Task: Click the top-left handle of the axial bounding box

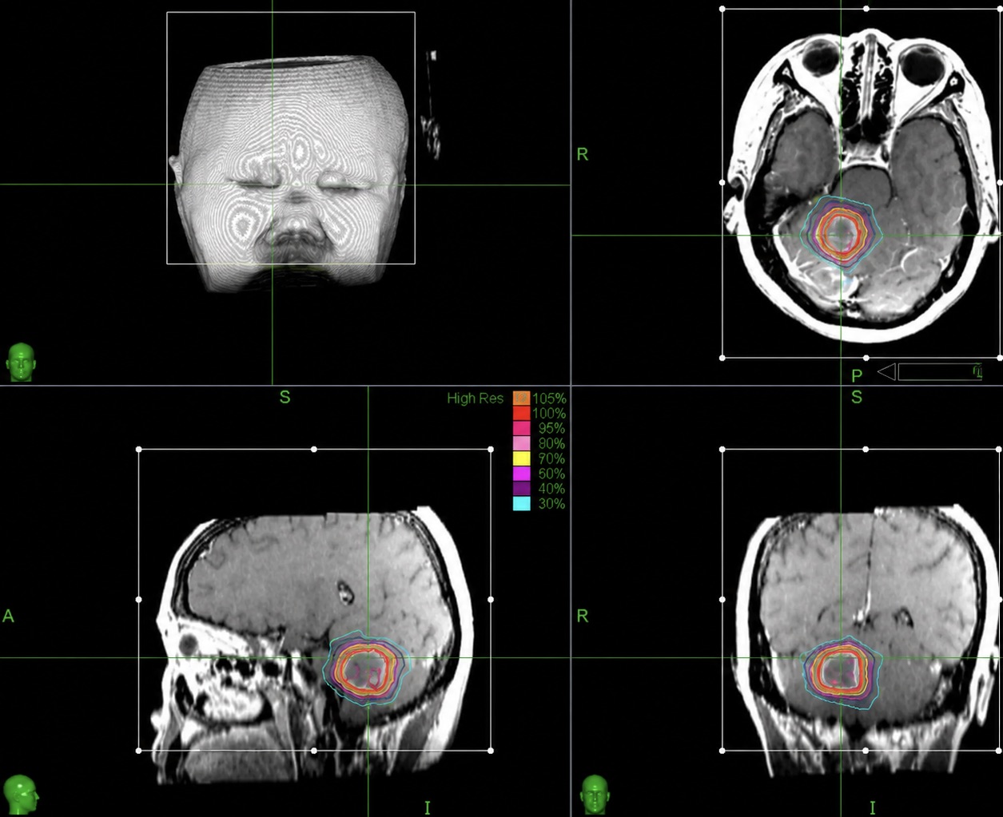Action: pyautogui.click(x=722, y=9)
